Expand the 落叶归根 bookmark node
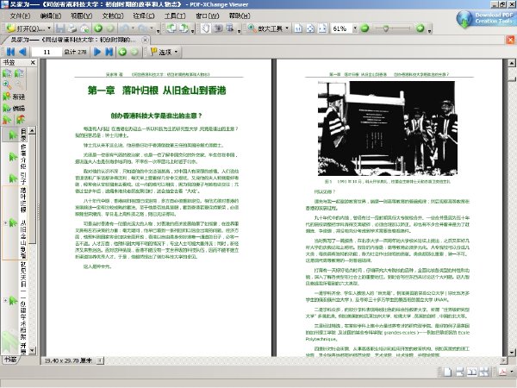 6,223
